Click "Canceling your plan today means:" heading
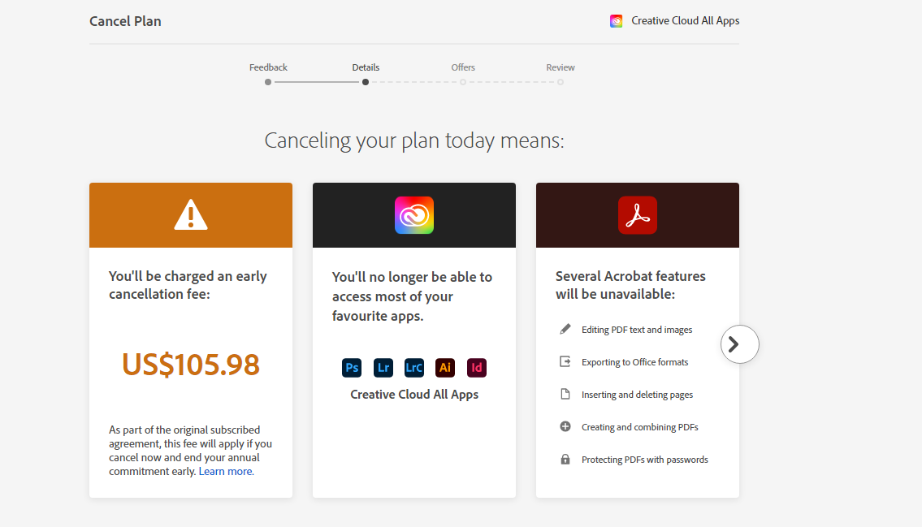 (x=414, y=140)
